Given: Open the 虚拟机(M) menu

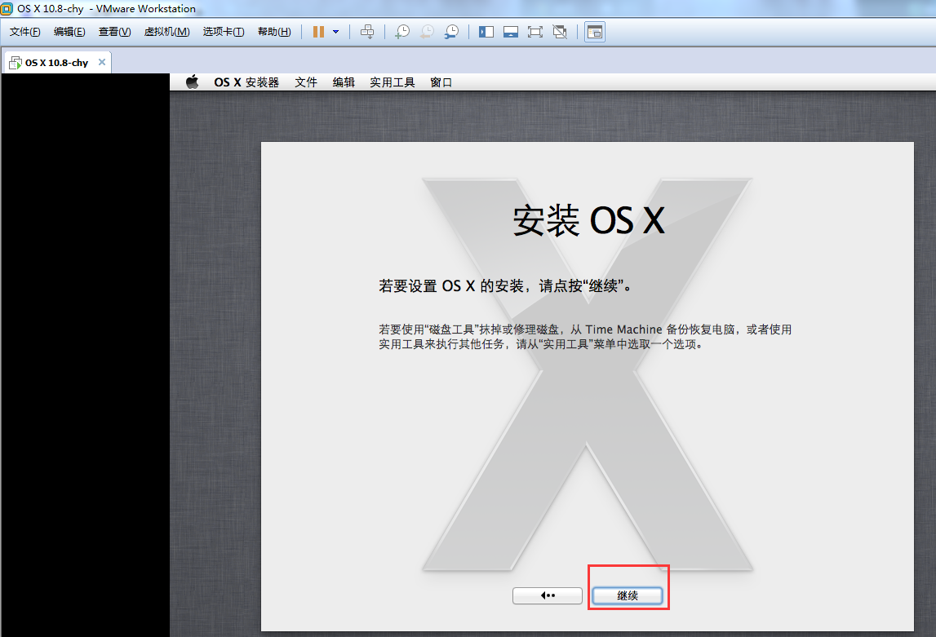Looking at the screenshot, I should click(166, 32).
